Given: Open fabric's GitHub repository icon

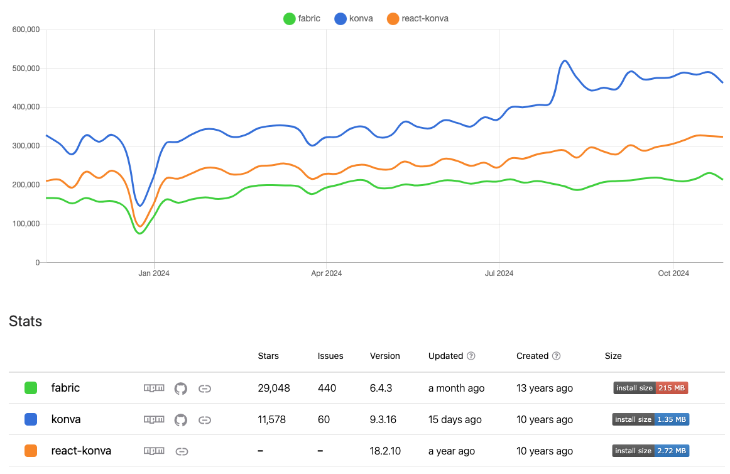Looking at the screenshot, I should click(180, 389).
